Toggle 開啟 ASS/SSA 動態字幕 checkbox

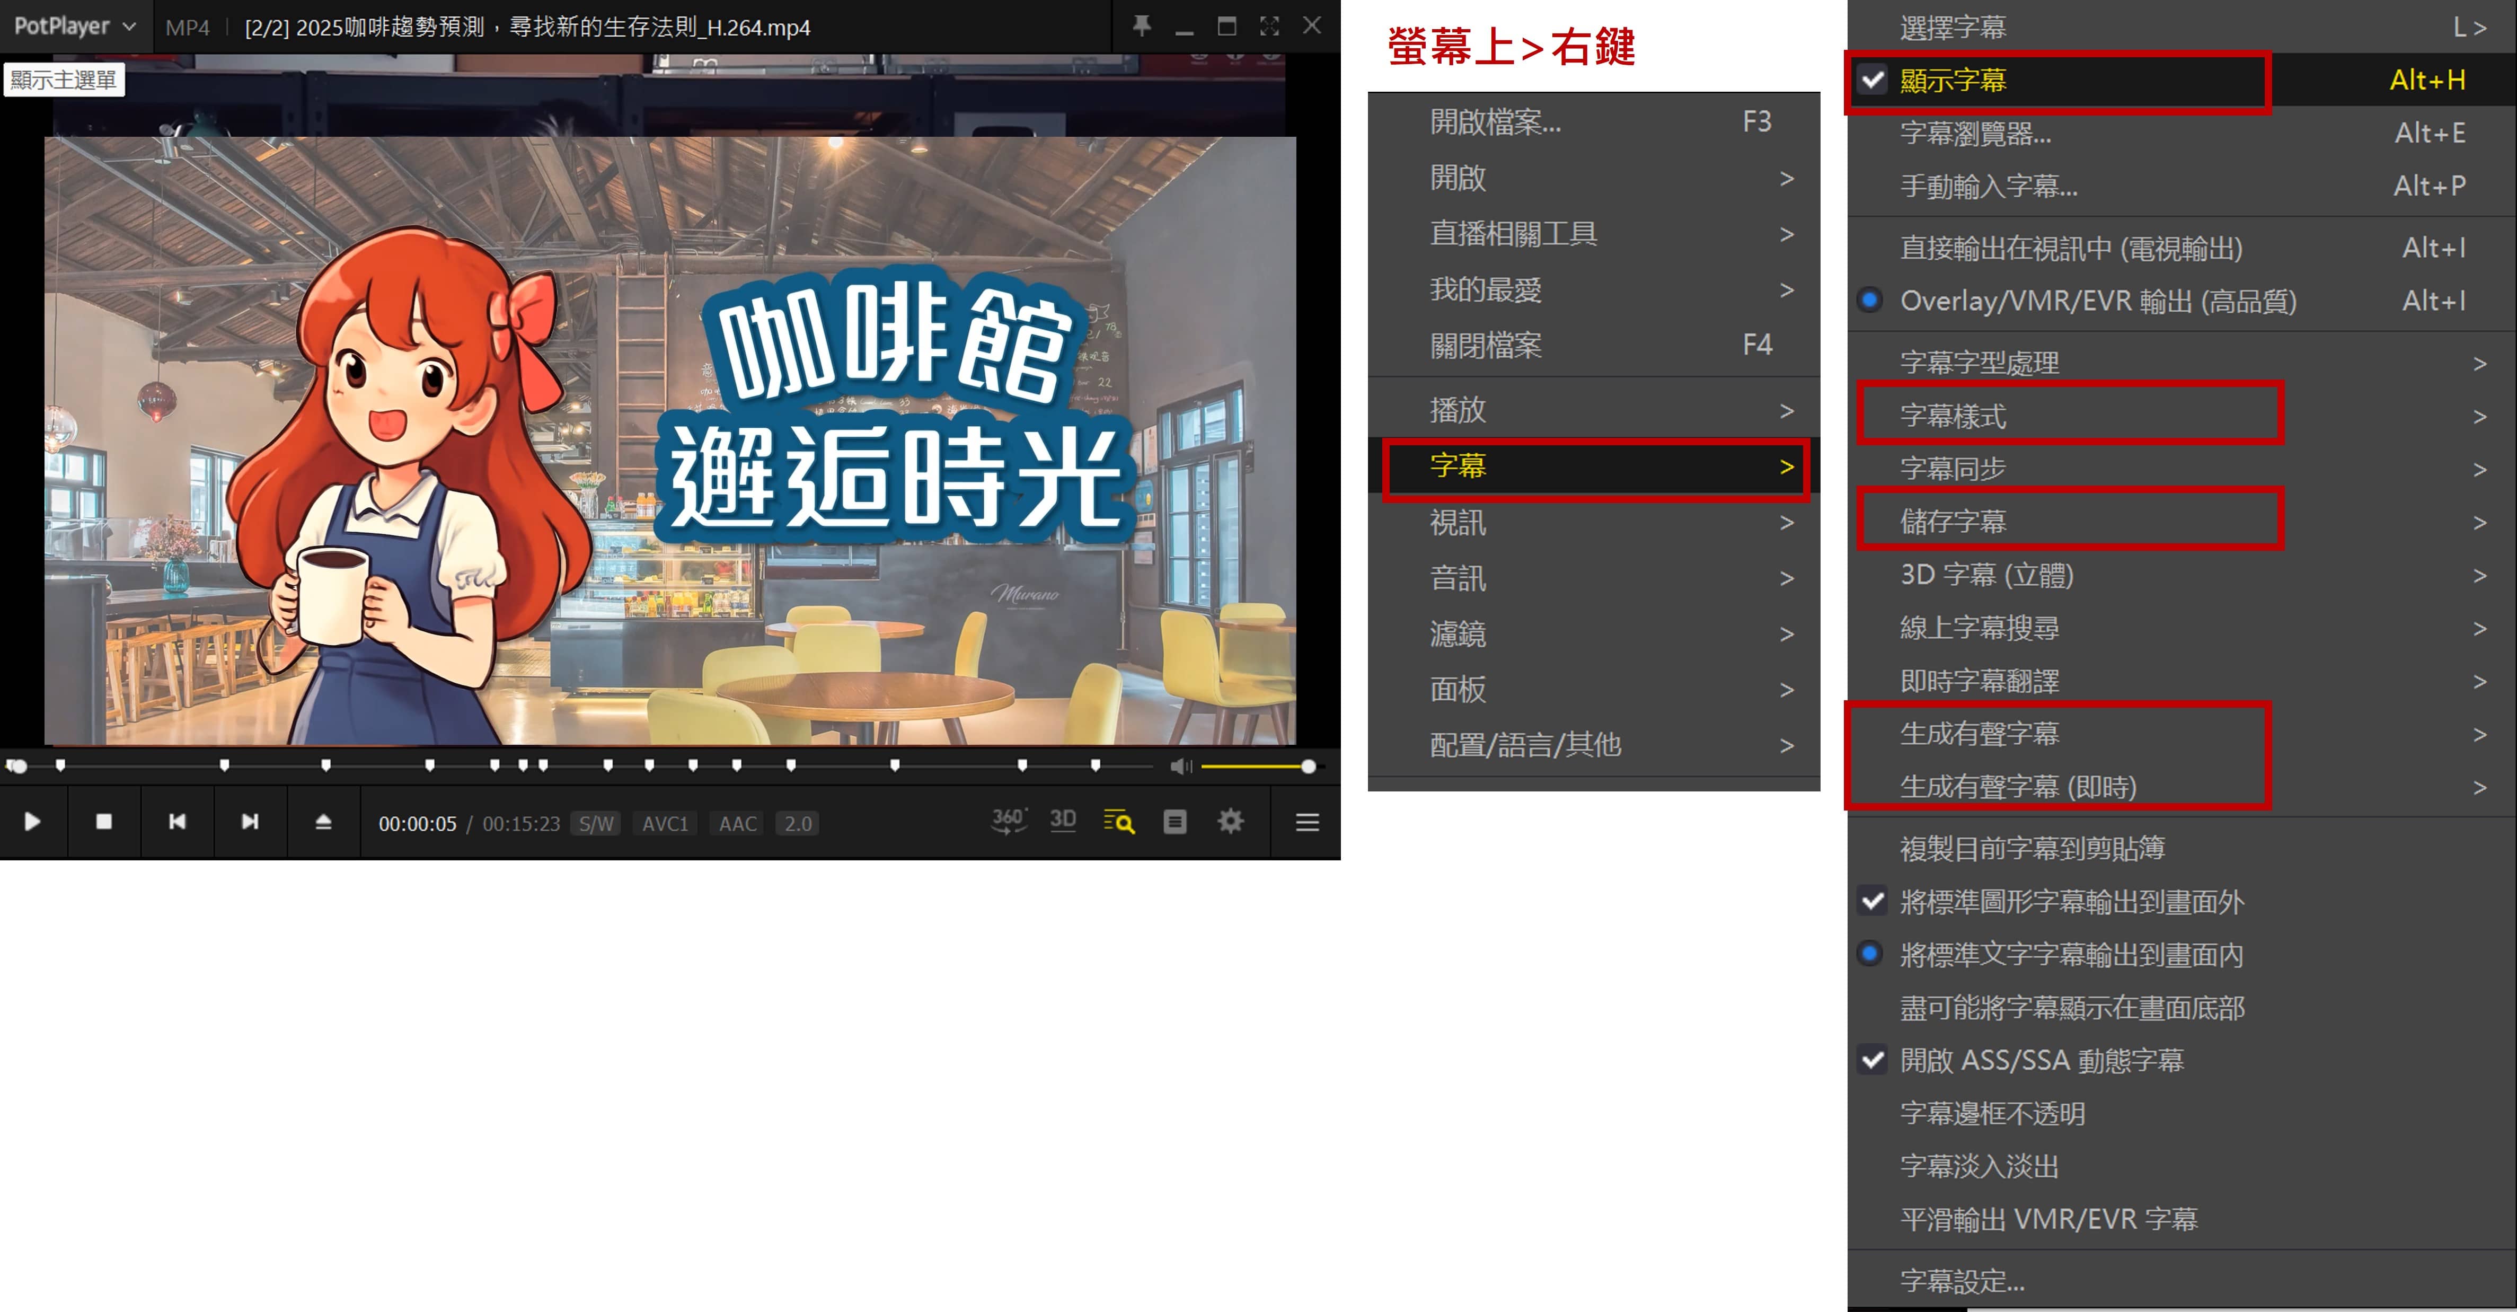coord(2042,1060)
